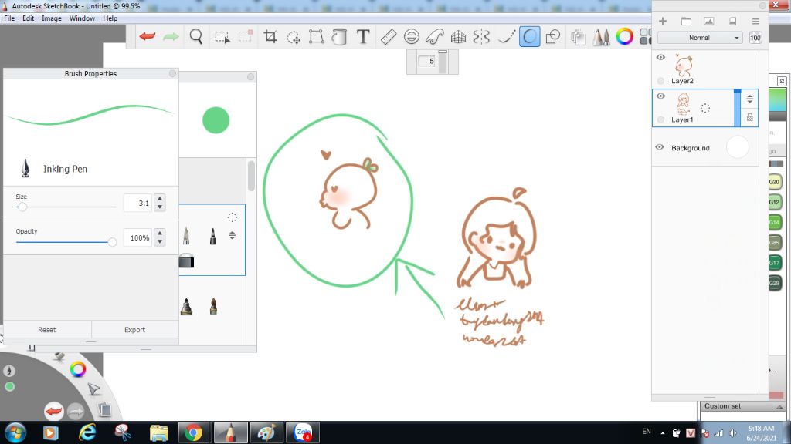
Task: Activate the Quick Transform tool
Action: [x=293, y=37]
